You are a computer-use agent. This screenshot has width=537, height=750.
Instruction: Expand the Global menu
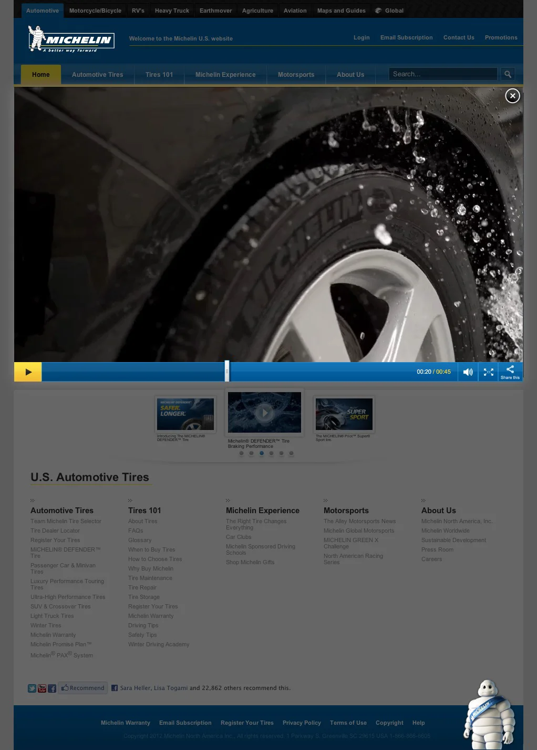(x=389, y=11)
